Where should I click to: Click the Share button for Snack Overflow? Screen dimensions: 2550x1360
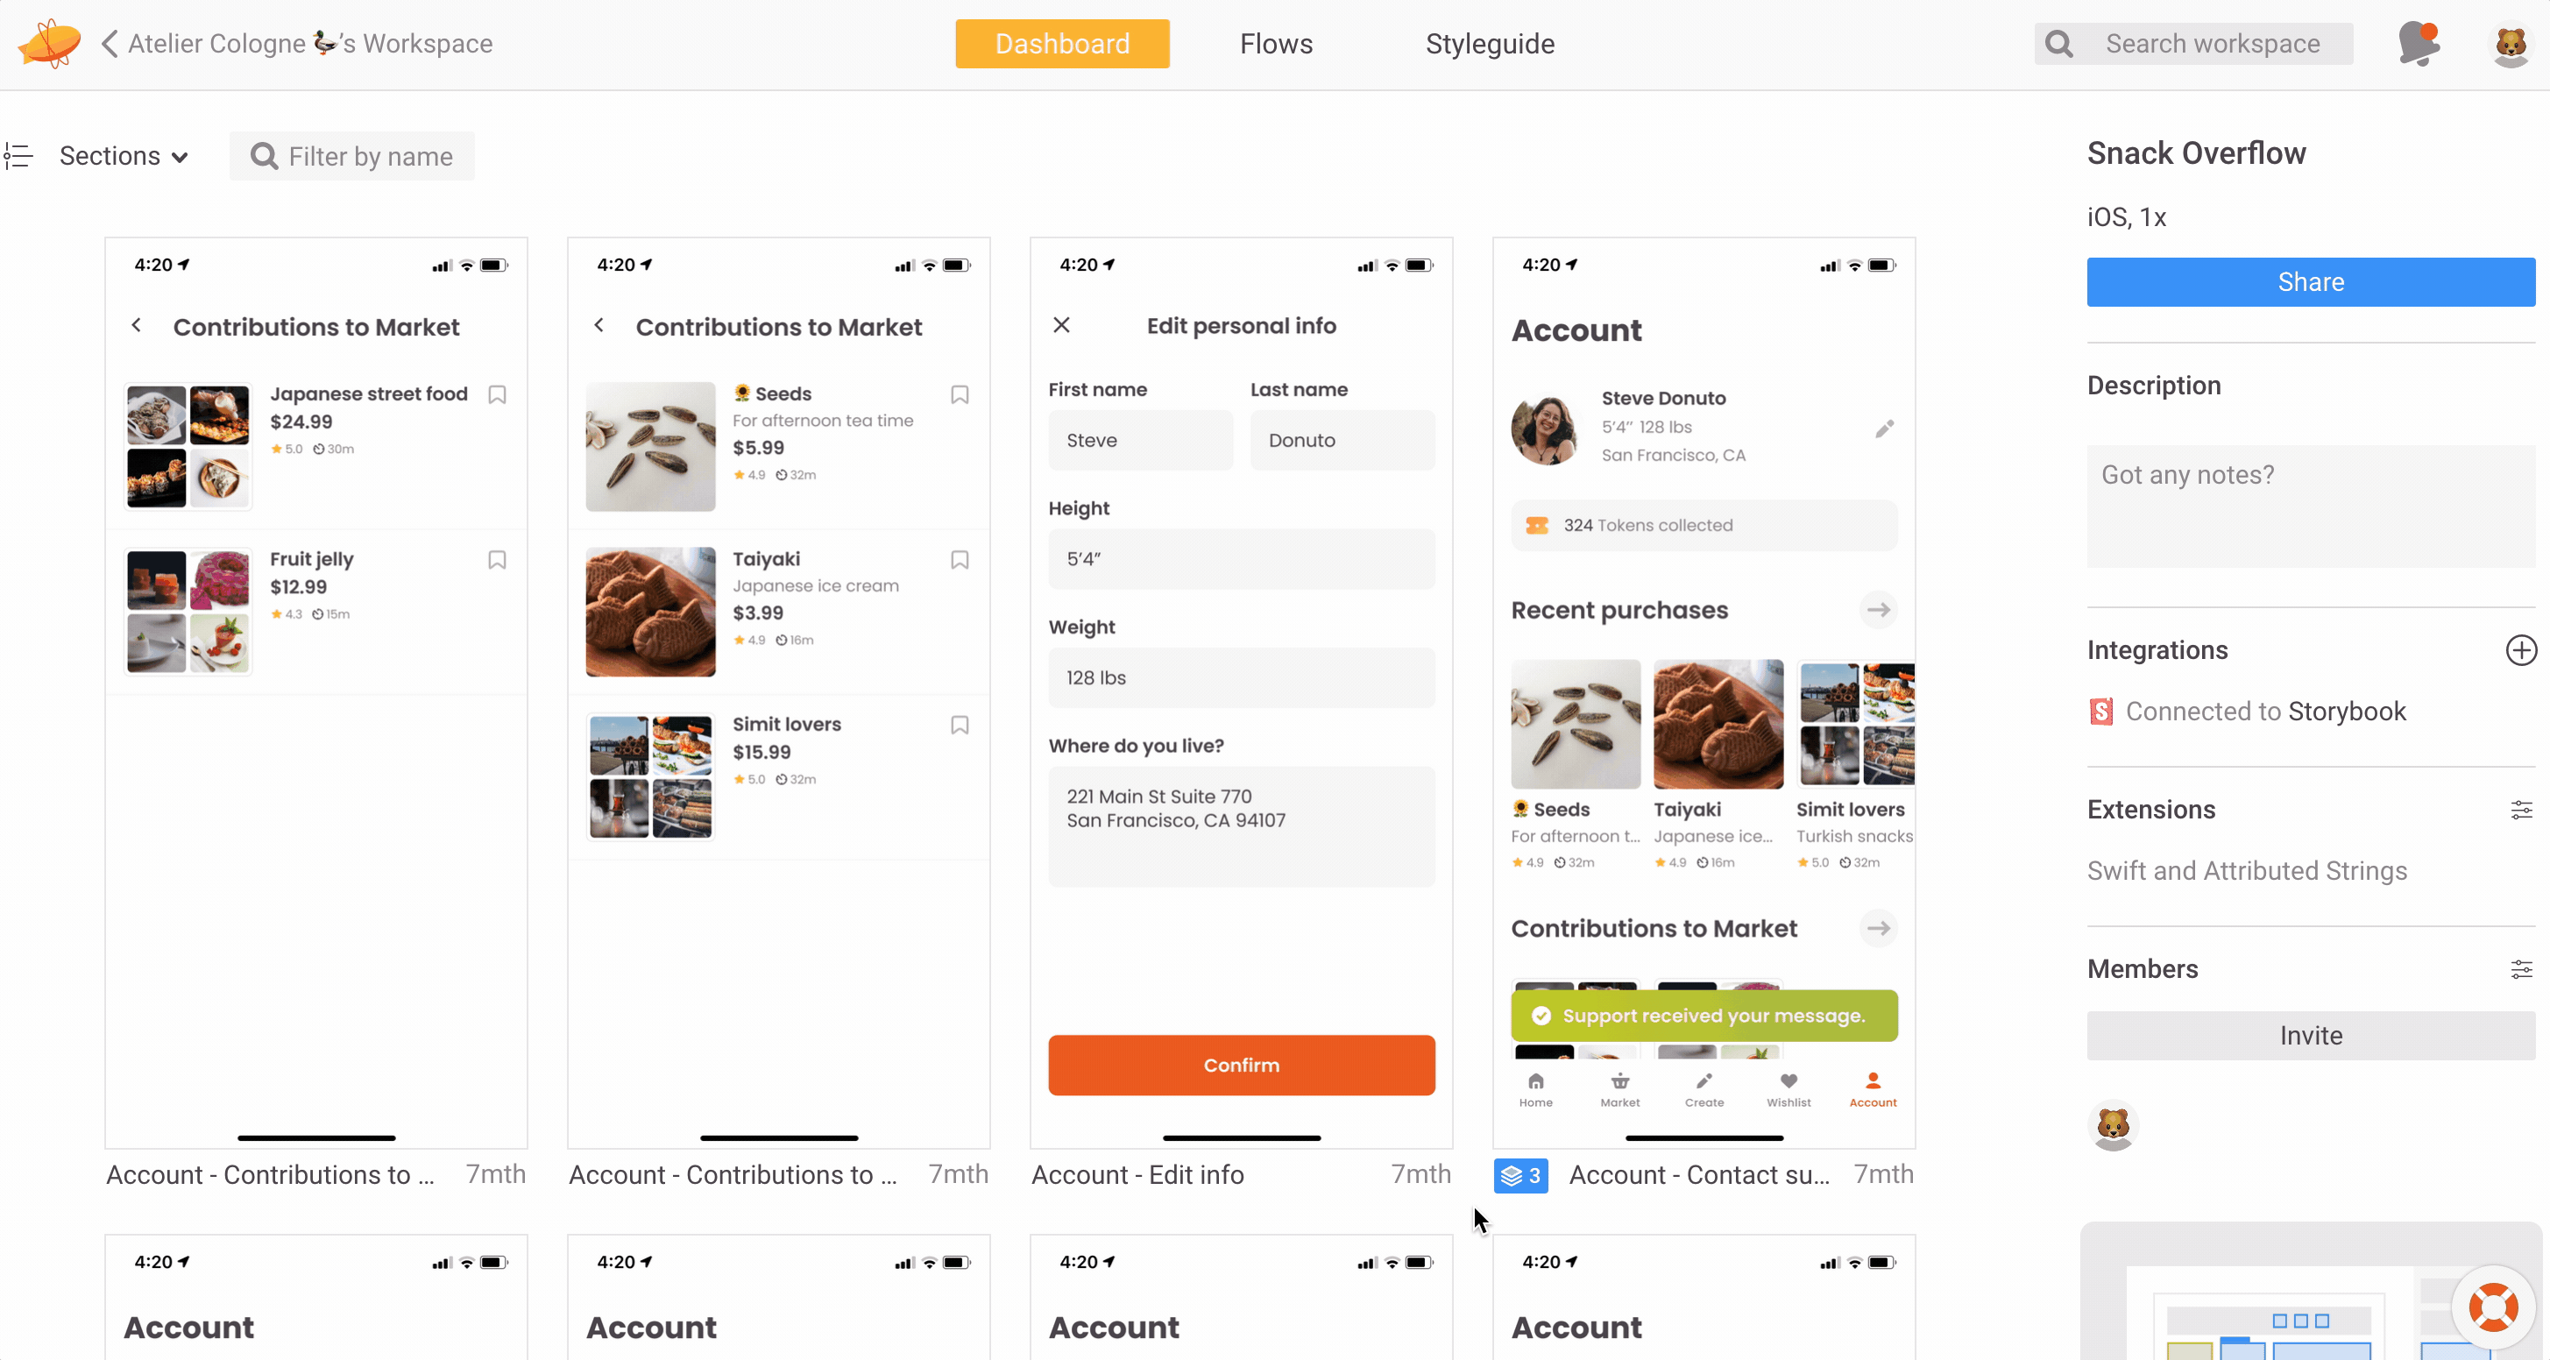[2311, 282]
